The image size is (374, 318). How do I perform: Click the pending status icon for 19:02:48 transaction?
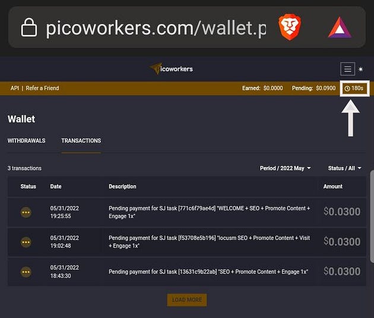click(x=26, y=242)
